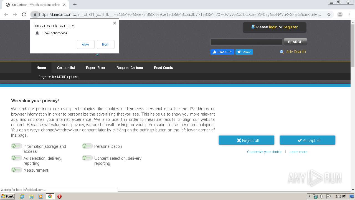
Task: Go back using the browser back arrow
Action: (6, 14)
